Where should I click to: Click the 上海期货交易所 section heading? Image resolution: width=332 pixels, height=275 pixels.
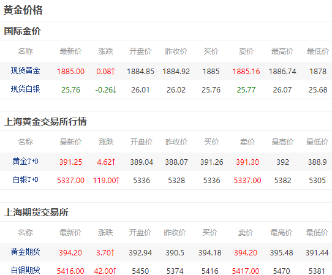(36, 213)
